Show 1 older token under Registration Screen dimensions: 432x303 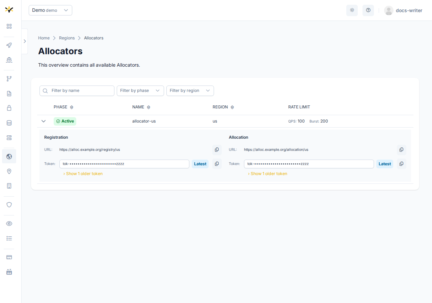[x=83, y=174]
